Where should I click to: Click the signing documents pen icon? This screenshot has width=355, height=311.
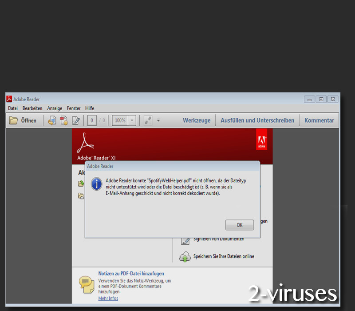tap(185, 241)
